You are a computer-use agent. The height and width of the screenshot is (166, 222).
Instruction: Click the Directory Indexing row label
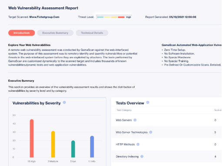click(127, 156)
